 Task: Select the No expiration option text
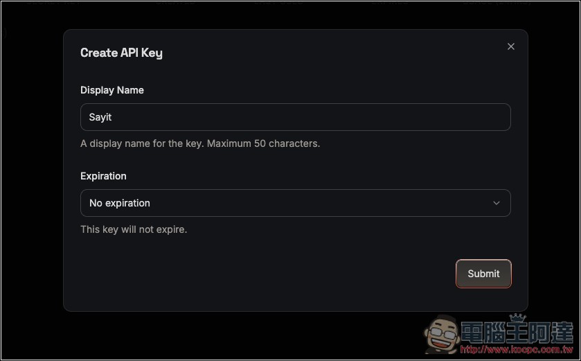[x=120, y=203]
